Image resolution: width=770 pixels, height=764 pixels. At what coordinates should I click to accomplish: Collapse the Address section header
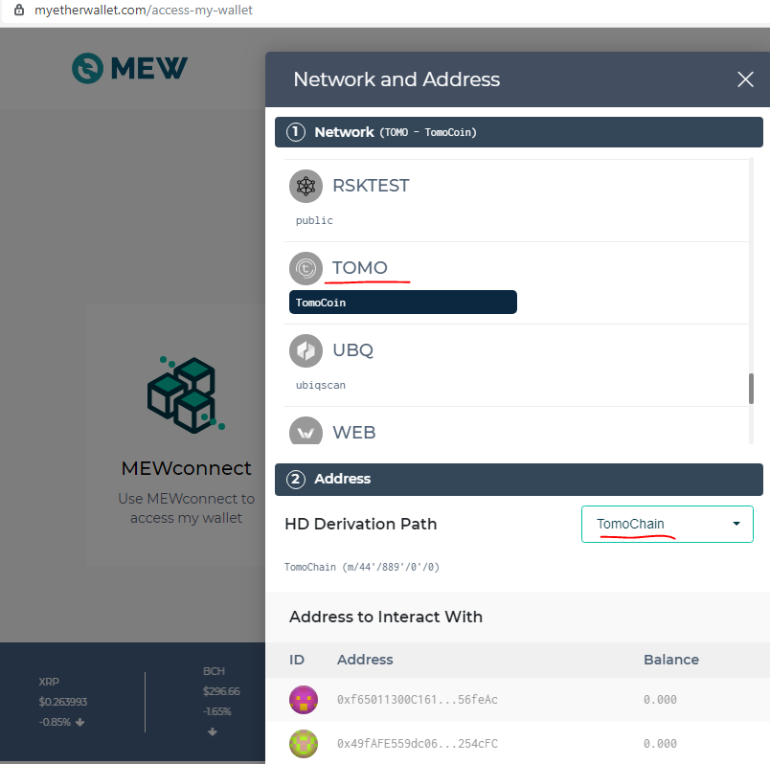[x=518, y=480]
